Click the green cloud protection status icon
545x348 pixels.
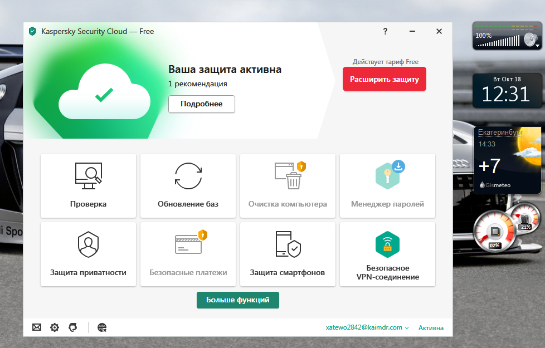pos(104,92)
